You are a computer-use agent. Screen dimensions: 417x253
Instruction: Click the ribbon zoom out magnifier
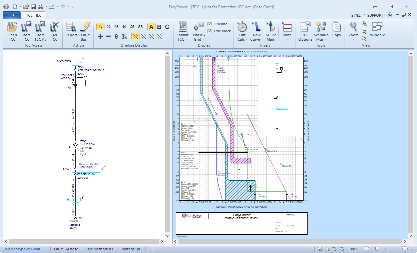coord(364,31)
